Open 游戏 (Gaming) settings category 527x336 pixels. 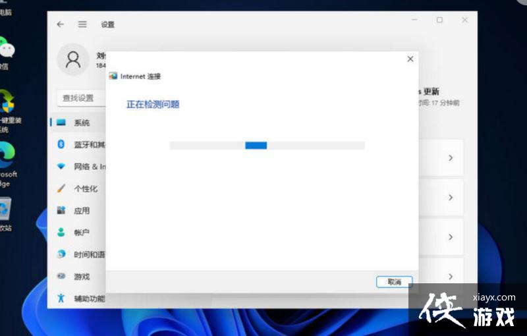coord(78,277)
